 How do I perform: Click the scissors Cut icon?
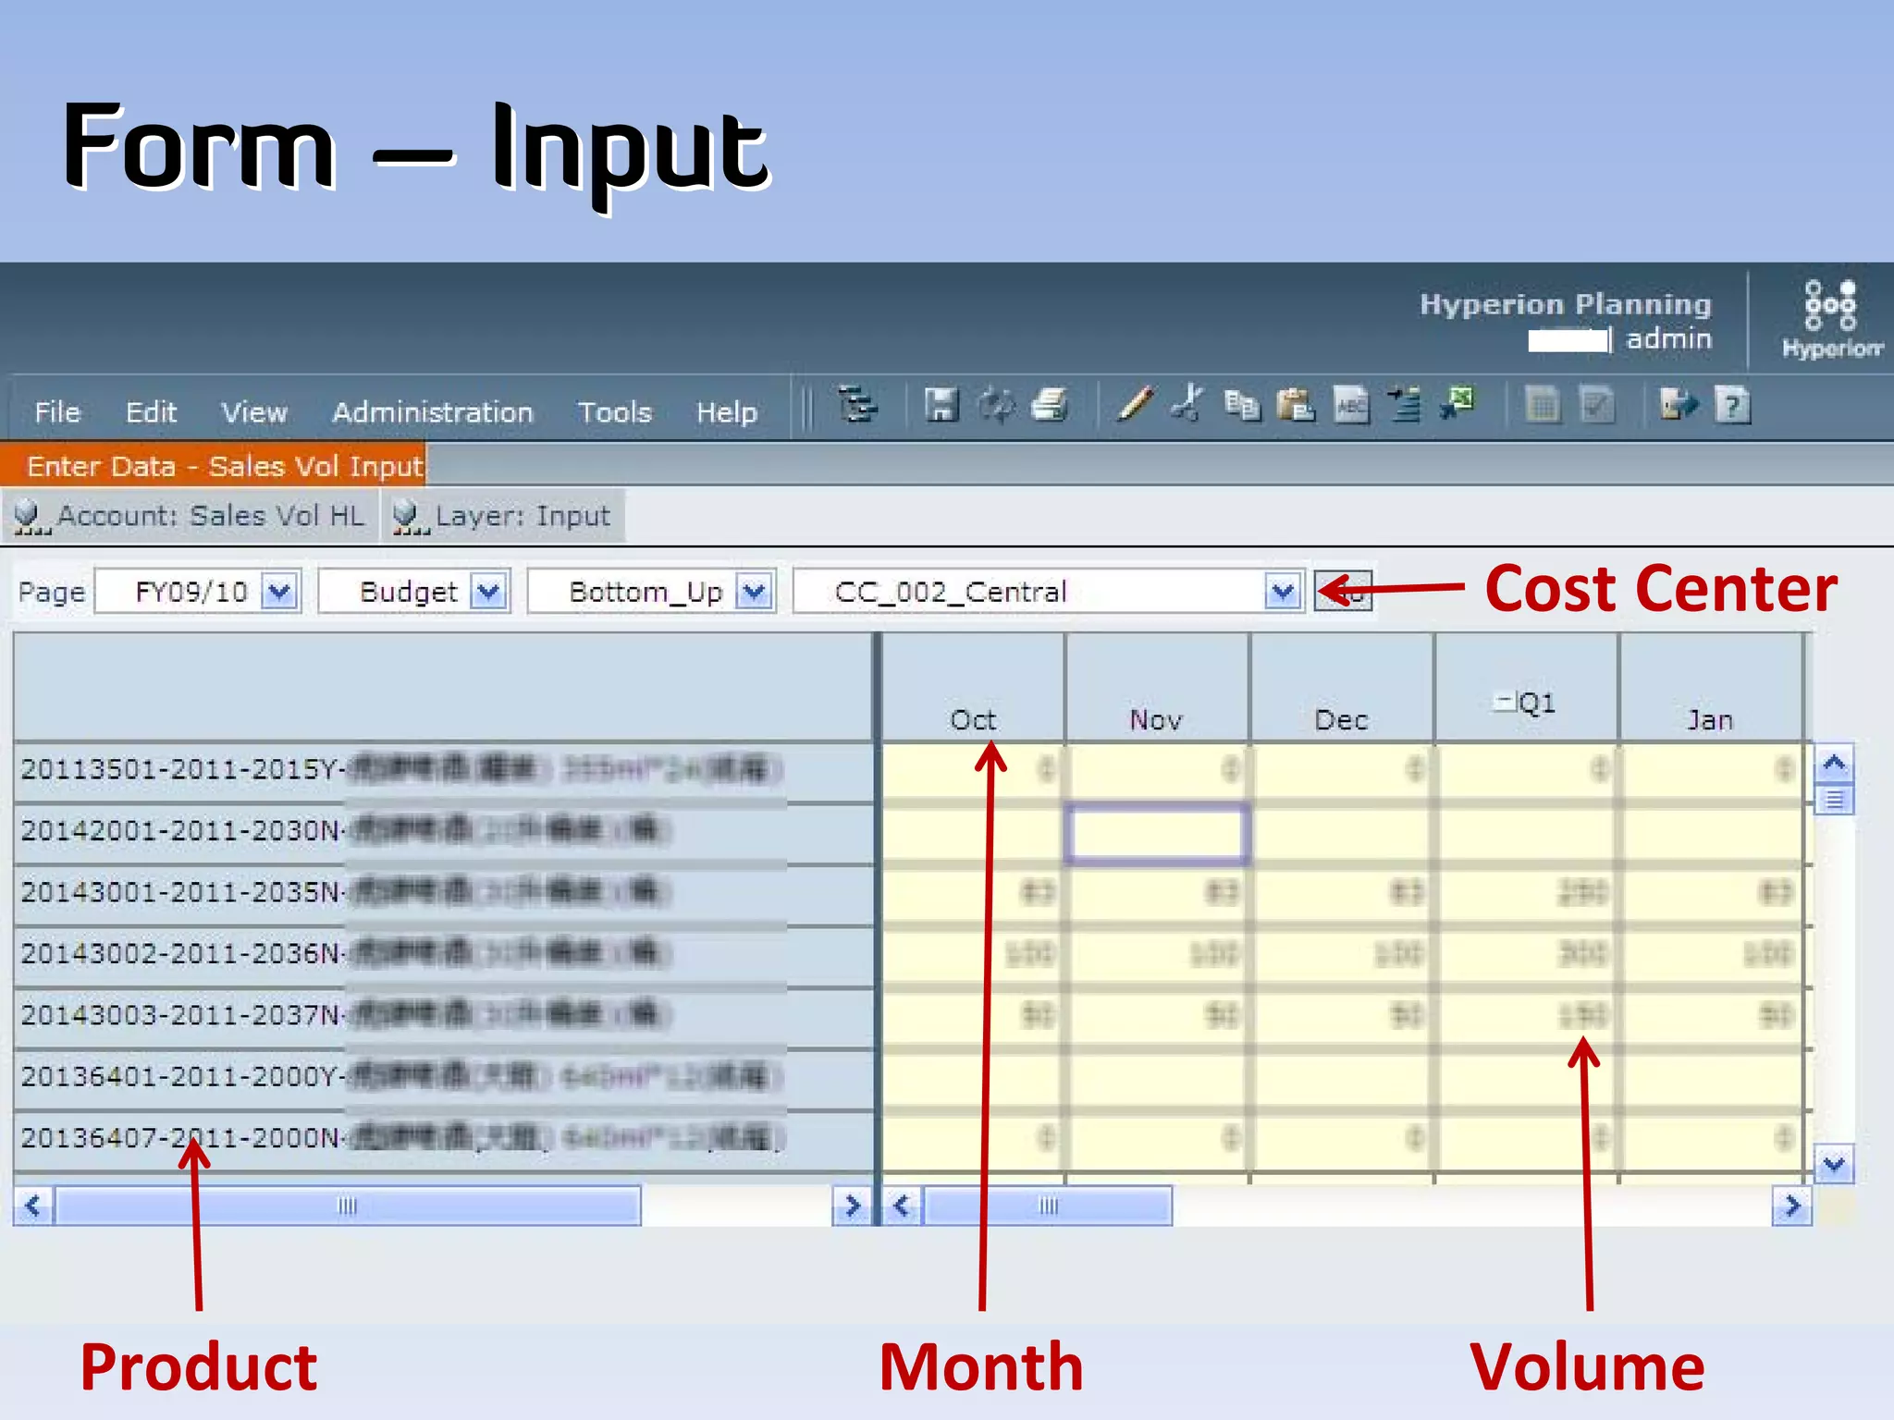[x=1187, y=404]
